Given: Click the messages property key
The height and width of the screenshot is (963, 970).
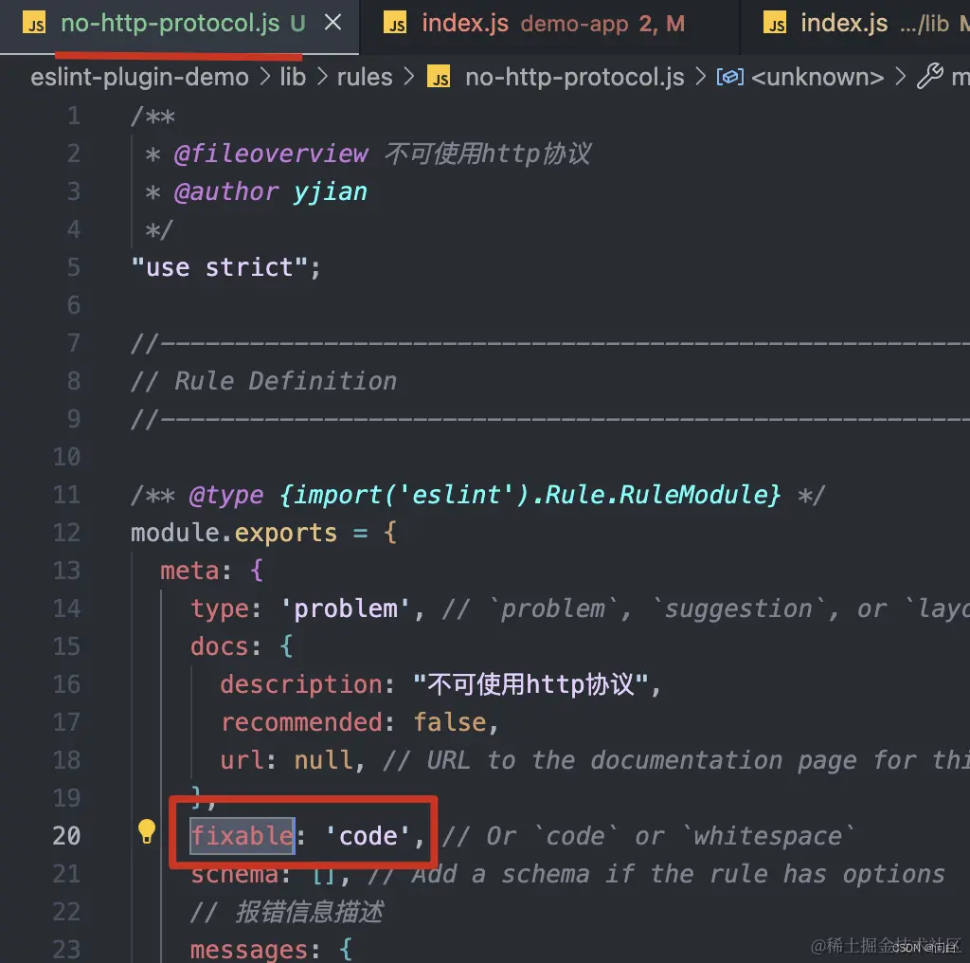Looking at the screenshot, I should [x=249, y=950].
